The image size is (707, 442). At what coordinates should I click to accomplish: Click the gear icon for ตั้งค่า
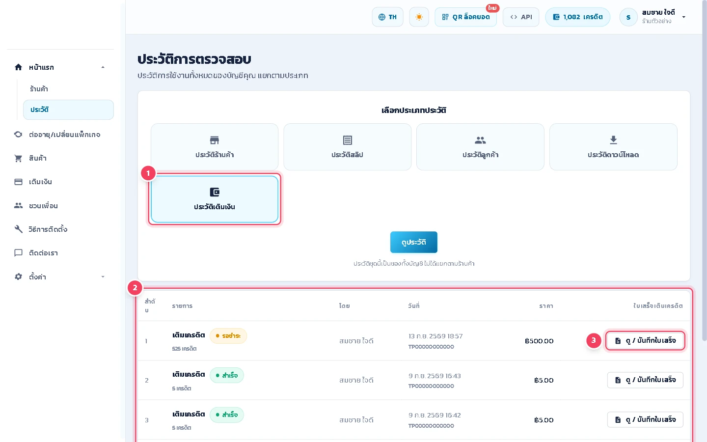pos(18,276)
